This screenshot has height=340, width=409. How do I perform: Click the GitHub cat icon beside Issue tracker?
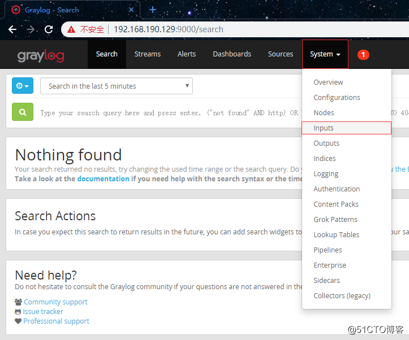(18, 312)
